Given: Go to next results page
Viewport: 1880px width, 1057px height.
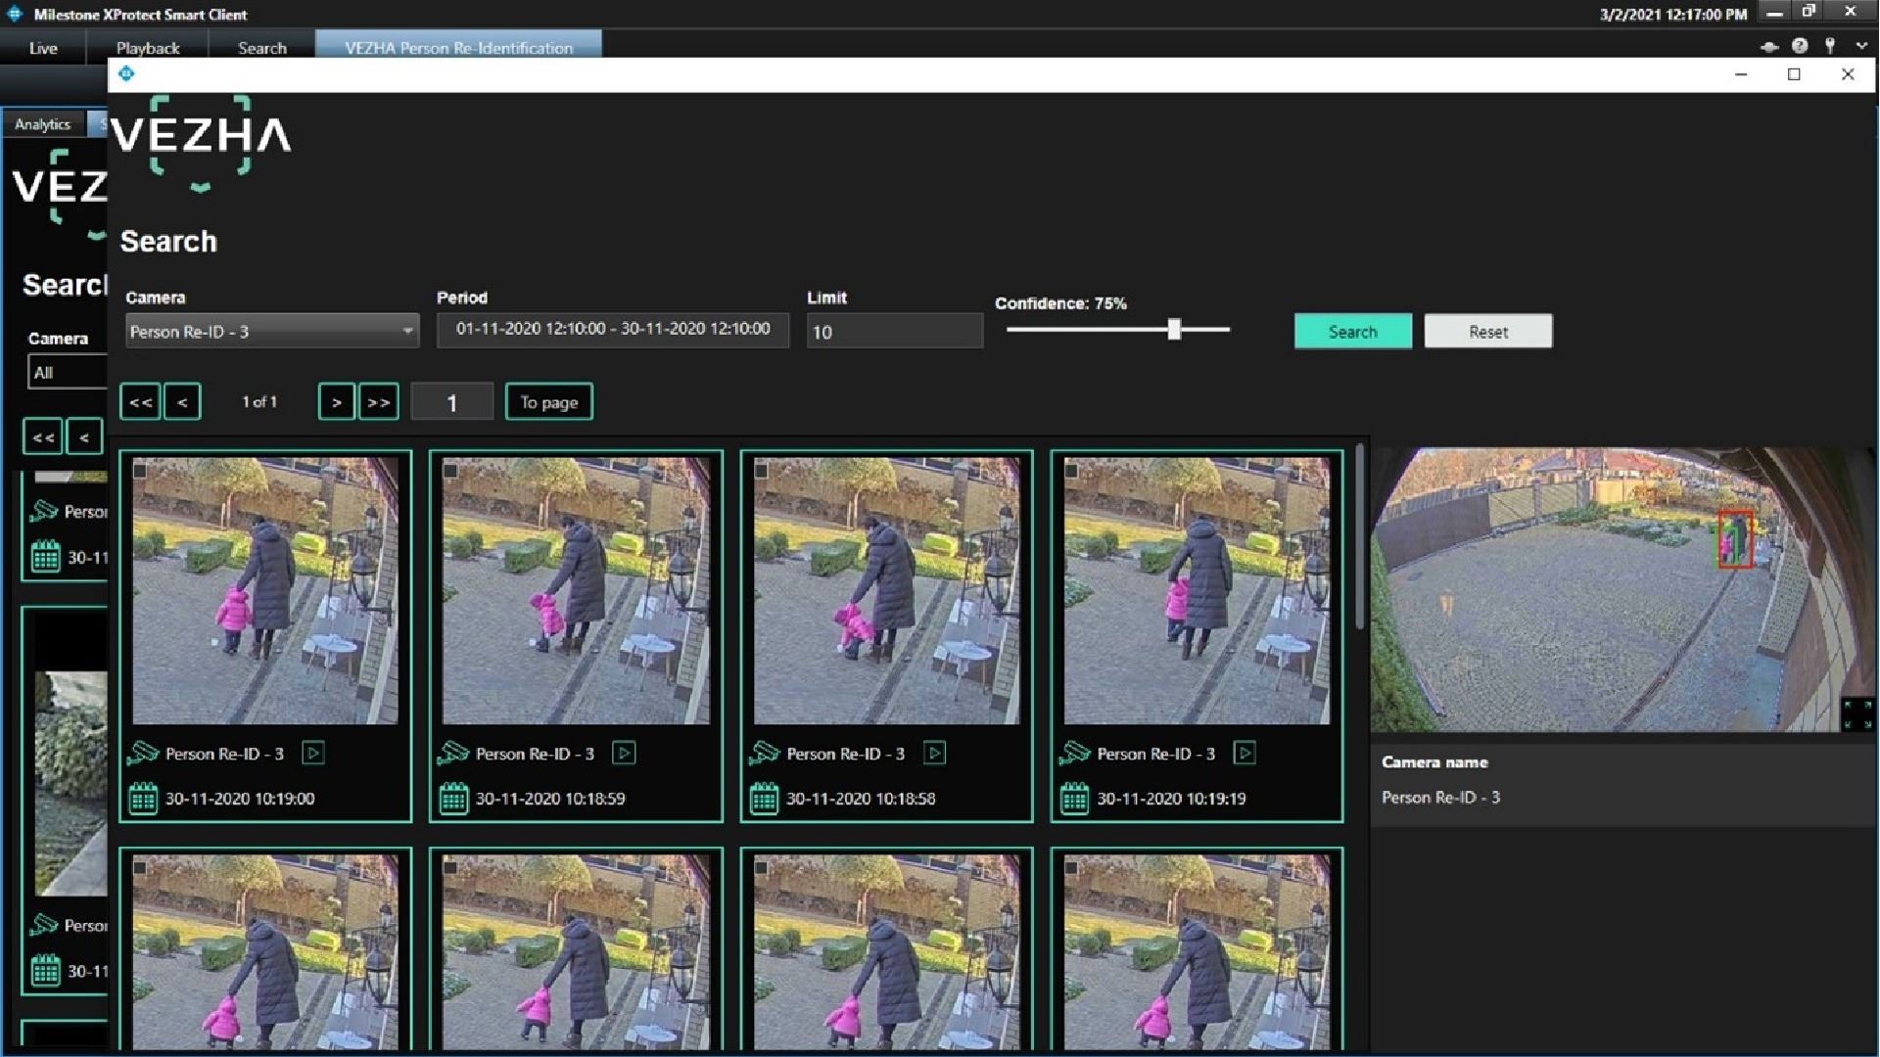Looking at the screenshot, I should [337, 402].
